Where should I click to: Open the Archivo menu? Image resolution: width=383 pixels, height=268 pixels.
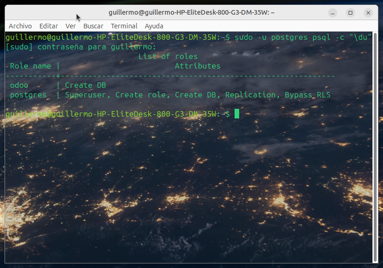[20, 26]
